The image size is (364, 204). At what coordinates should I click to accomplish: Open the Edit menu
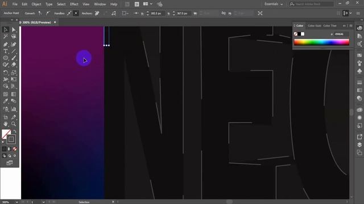pyautogui.click(x=24, y=4)
